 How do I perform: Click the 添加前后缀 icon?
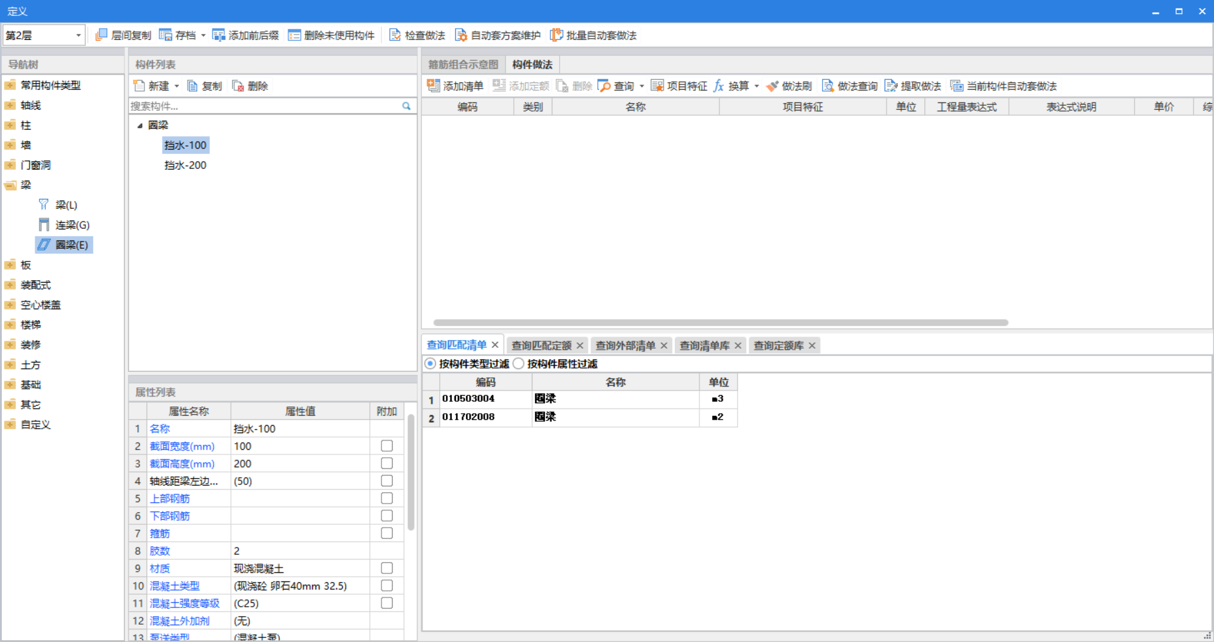pyautogui.click(x=219, y=35)
